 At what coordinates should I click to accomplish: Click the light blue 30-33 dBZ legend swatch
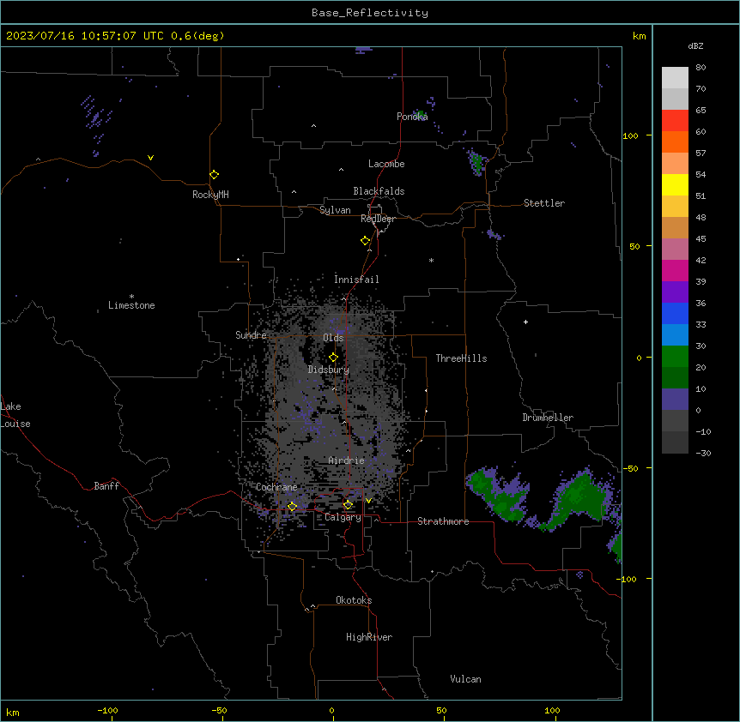pos(675,335)
